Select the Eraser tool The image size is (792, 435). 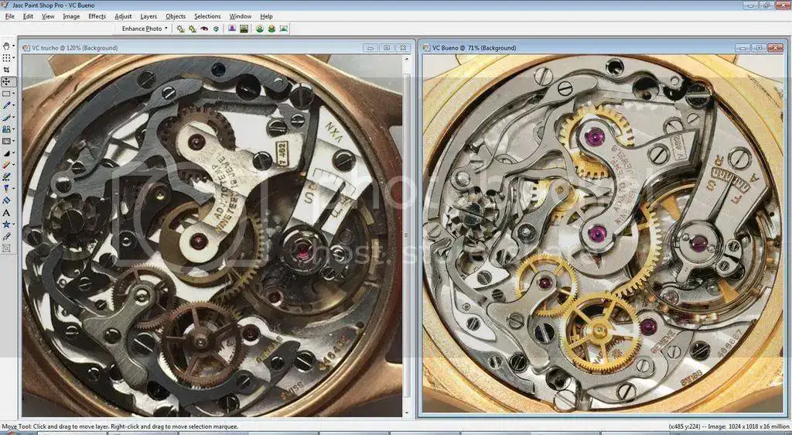coord(6,165)
